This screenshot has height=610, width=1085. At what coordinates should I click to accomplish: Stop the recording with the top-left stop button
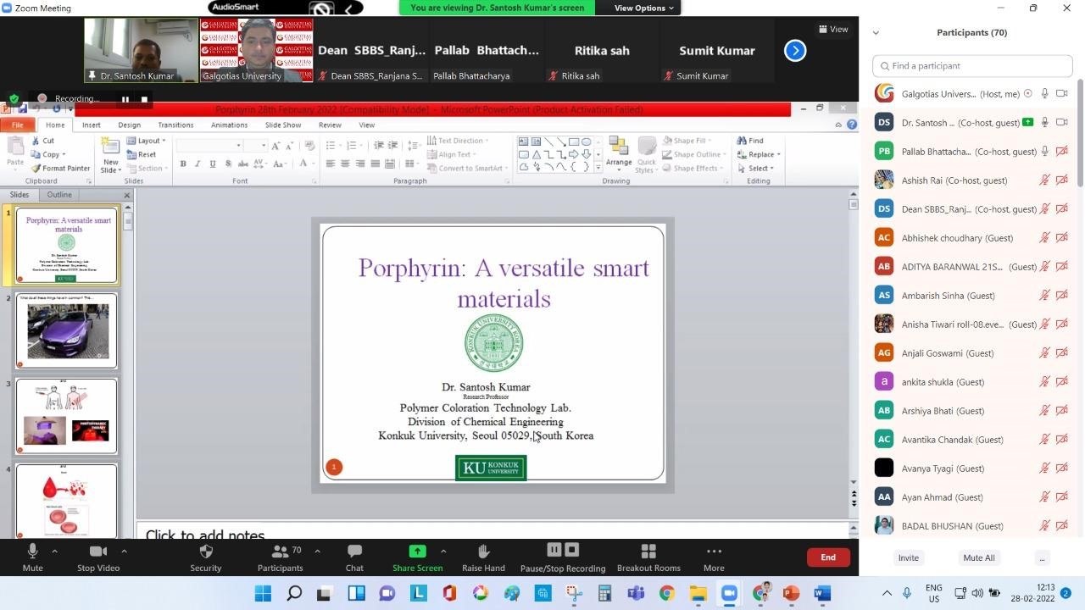click(x=144, y=99)
